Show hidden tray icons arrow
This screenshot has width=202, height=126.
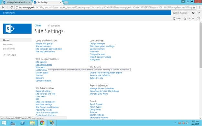[176, 123]
